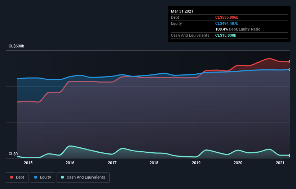Click the CL$494.487b equity value

tap(227, 23)
